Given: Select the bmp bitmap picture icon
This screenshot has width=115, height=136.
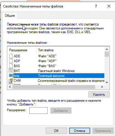Looking at the screenshot, I should (x=11, y=75).
